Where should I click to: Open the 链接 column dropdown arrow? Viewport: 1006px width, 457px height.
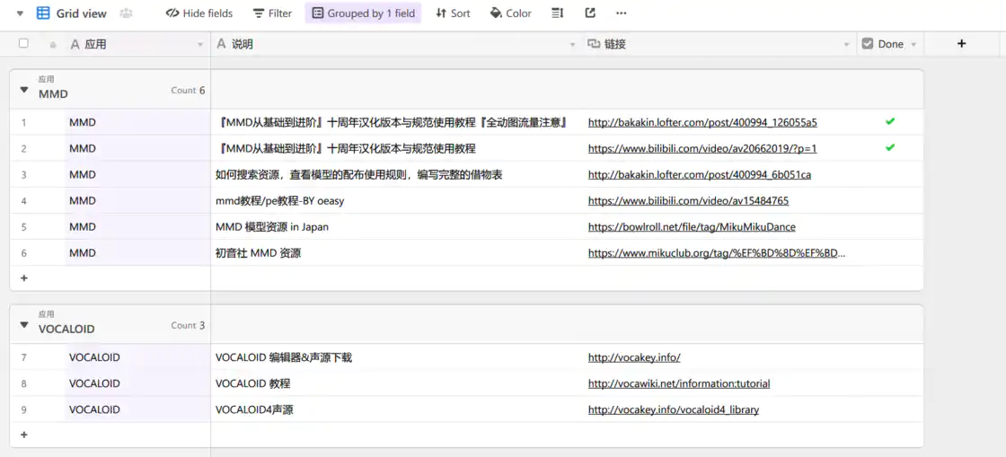849,45
